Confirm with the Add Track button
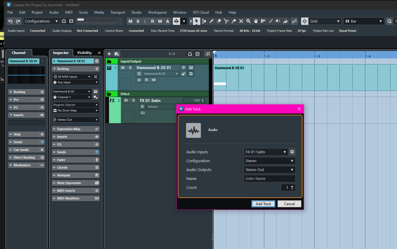The image size is (397, 249). click(263, 204)
